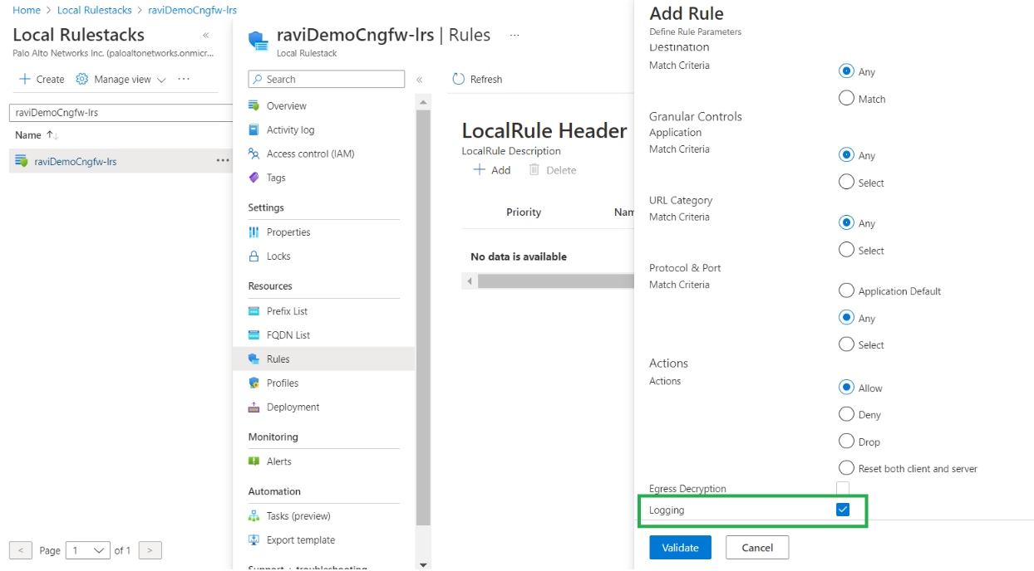Viewport: 1034px width, 571px height.
Task: Uncheck the Logging checkbox
Action: (x=843, y=510)
